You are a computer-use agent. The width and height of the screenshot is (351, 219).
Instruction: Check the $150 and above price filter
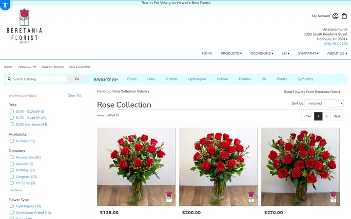click(x=12, y=124)
